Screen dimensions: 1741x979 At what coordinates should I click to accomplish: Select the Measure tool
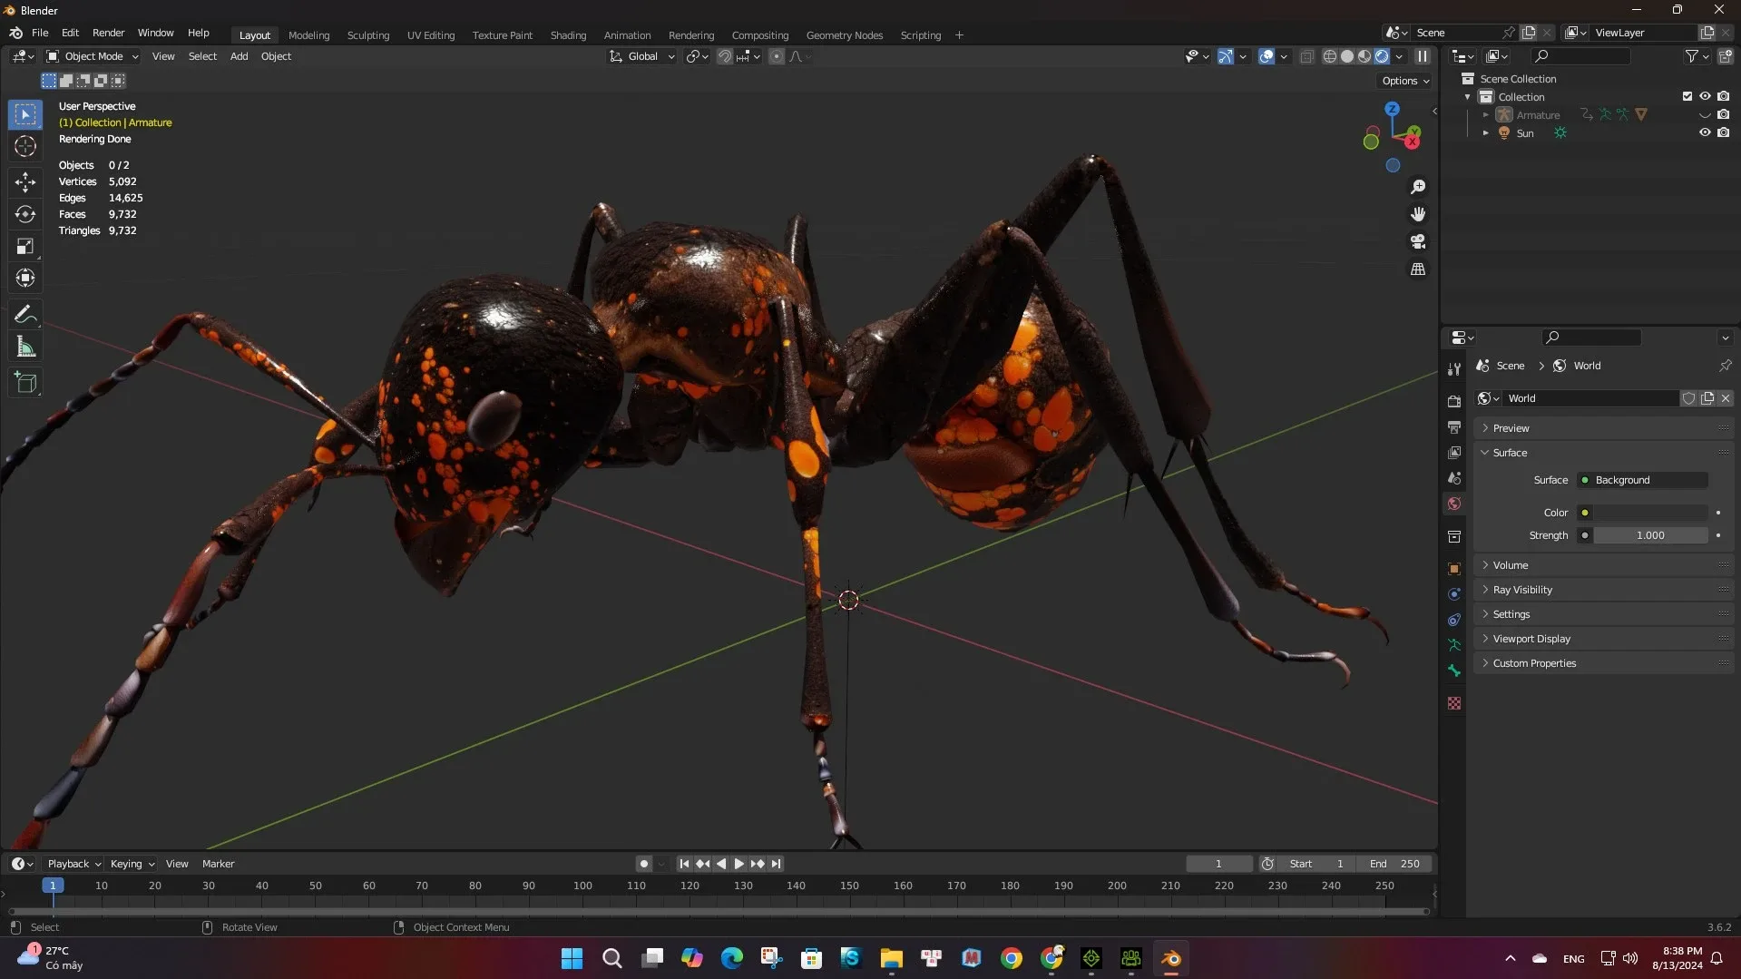25,348
